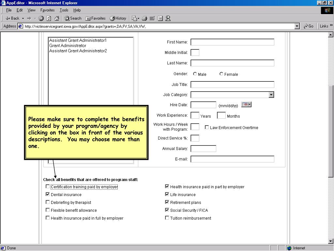Uncheck Dental insurance benefit
334x251 pixels.
coord(48,194)
